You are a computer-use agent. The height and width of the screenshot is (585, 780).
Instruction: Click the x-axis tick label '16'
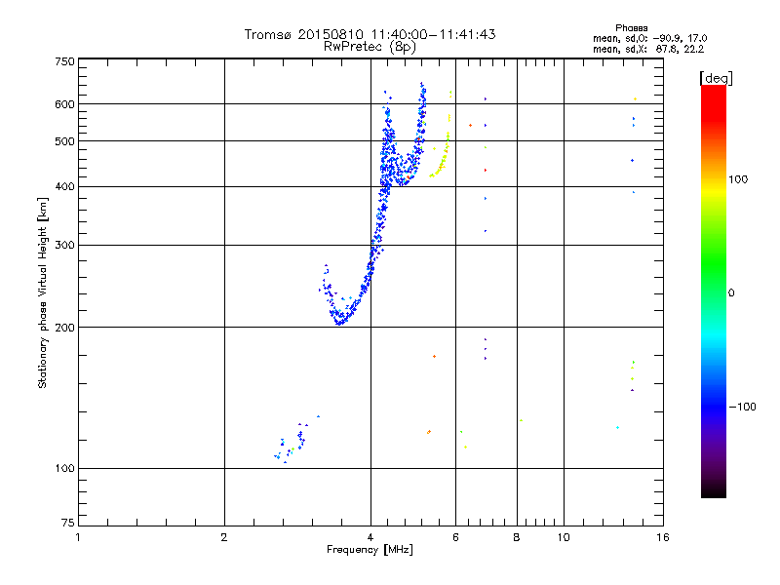tap(663, 537)
